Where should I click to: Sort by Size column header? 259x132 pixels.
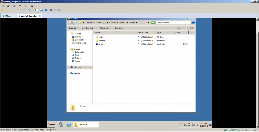182,32
